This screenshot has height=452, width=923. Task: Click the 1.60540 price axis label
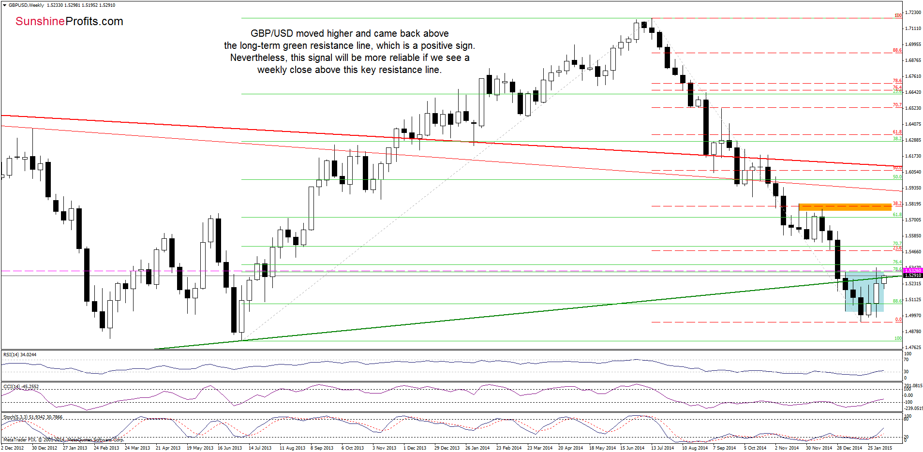(913, 172)
